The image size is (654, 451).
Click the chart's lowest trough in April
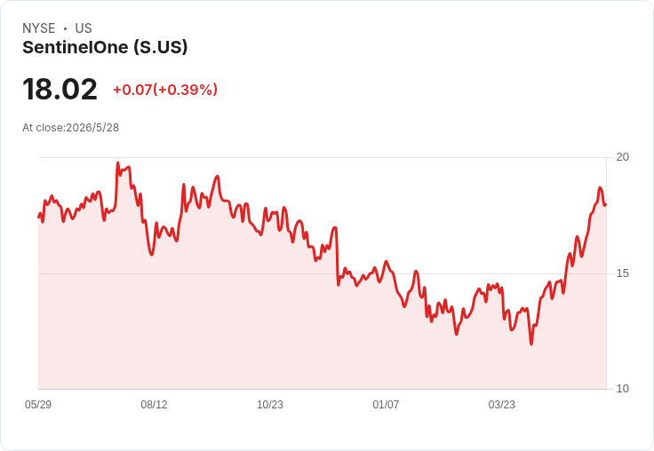[x=531, y=344]
